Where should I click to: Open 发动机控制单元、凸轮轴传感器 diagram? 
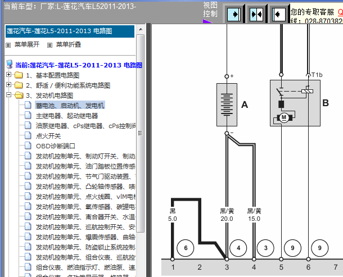[x=85, y=187]
